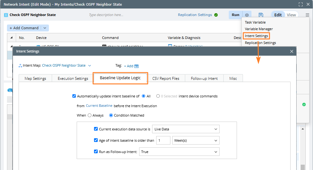
Task: Click the tag list icon beside Add
Action: click(x=136, y=66)
